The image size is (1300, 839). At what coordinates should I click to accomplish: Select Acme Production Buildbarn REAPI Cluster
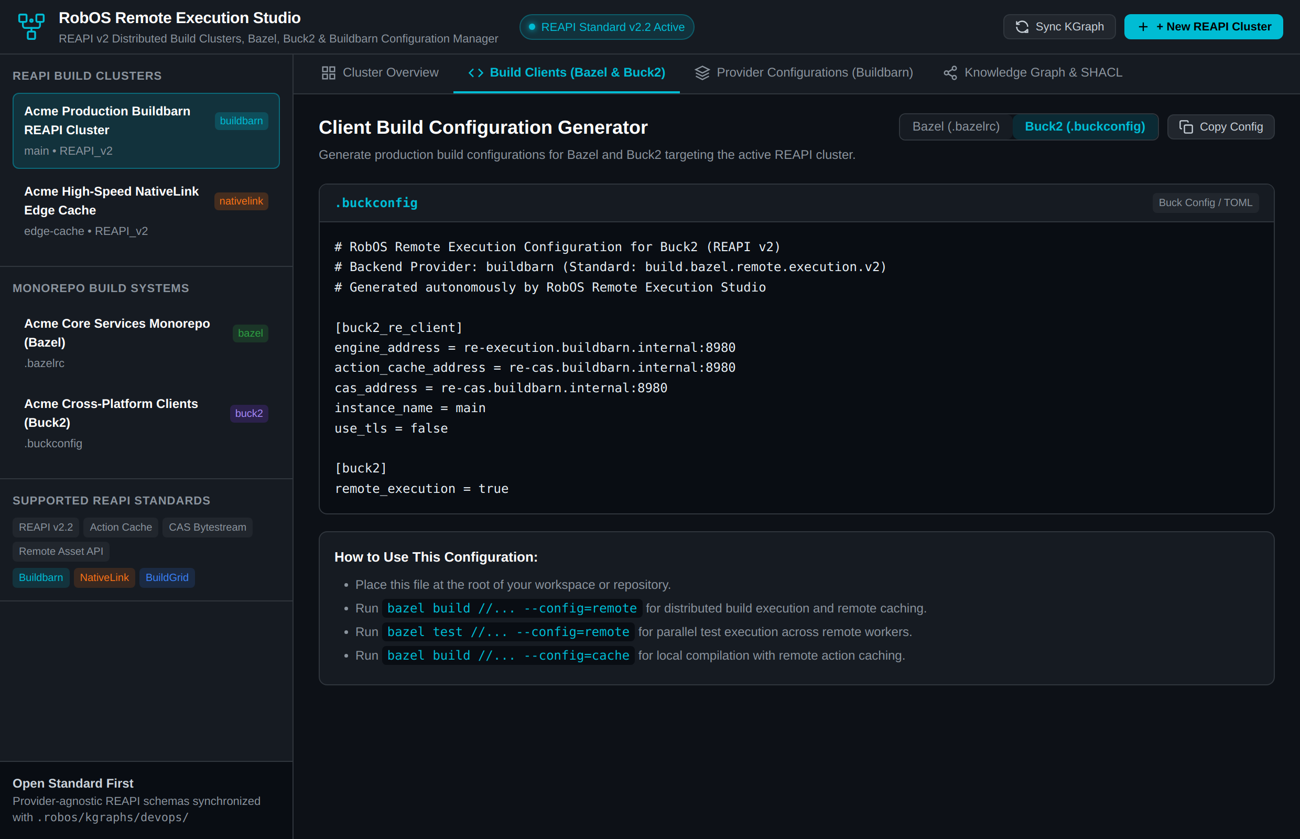(146, 131)
